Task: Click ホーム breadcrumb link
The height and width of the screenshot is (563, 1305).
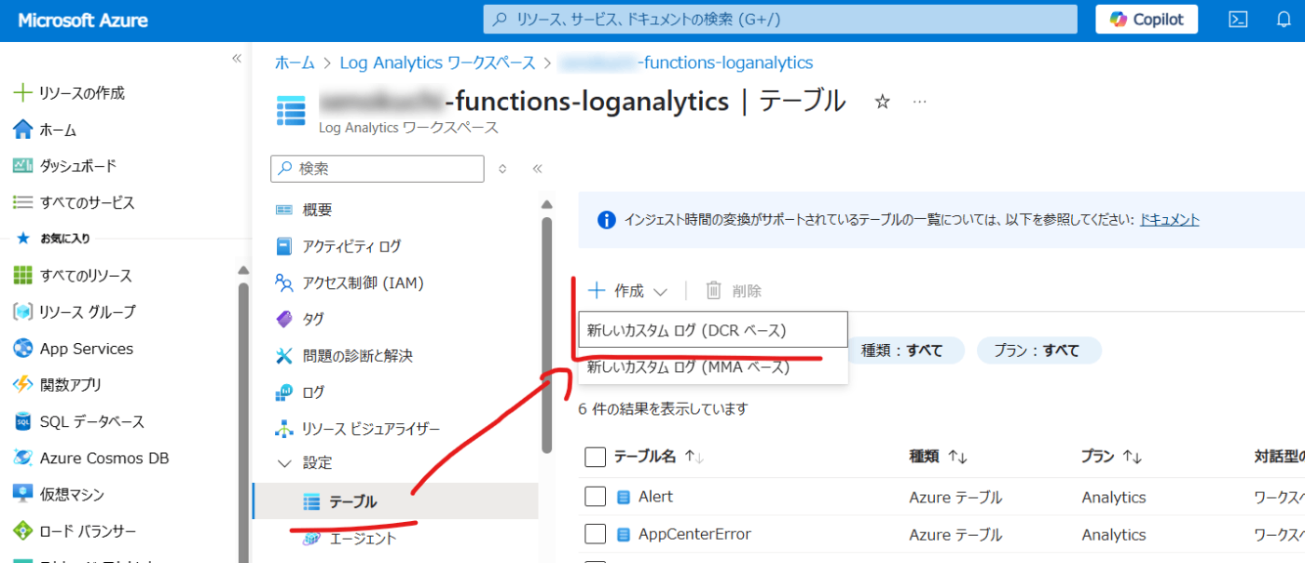Action: point(295,62)
